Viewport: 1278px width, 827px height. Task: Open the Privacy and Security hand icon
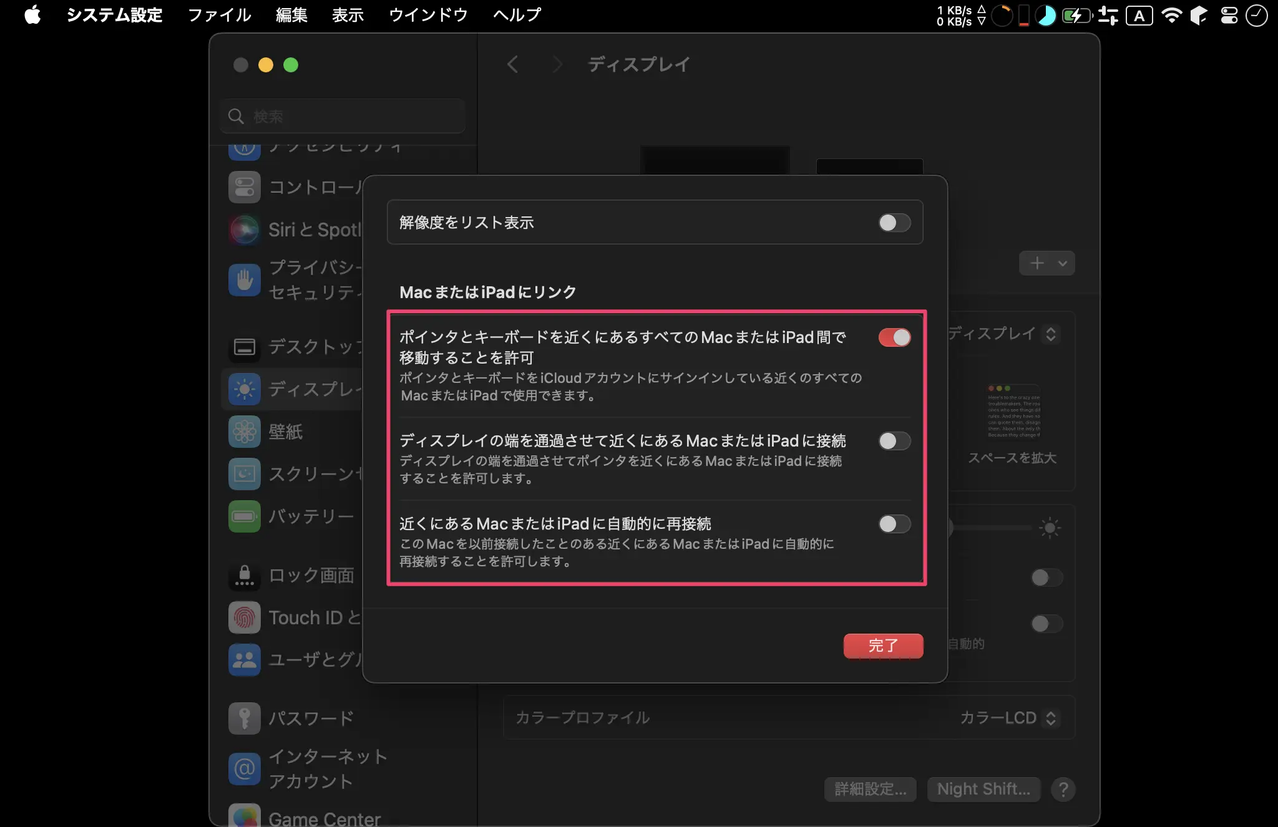[x=245, y=279]
